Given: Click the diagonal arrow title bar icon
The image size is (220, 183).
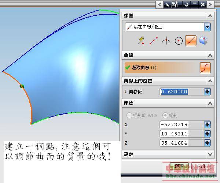Looking at the screenshot, I should 167,5.
